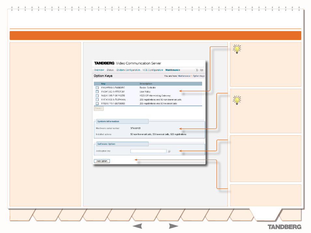Click the installed options value text
This screenshot has width=311, height=233.
pos(158,134)
